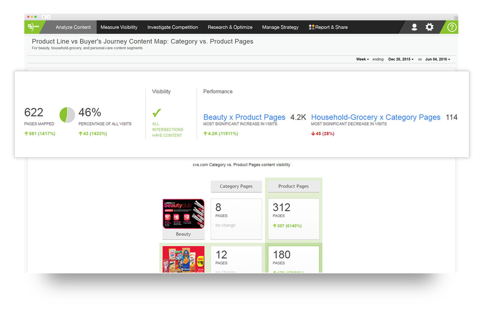Expand the Week period dropdown
The height and width of the screenshot is (315, 483).
coord(363,59)
